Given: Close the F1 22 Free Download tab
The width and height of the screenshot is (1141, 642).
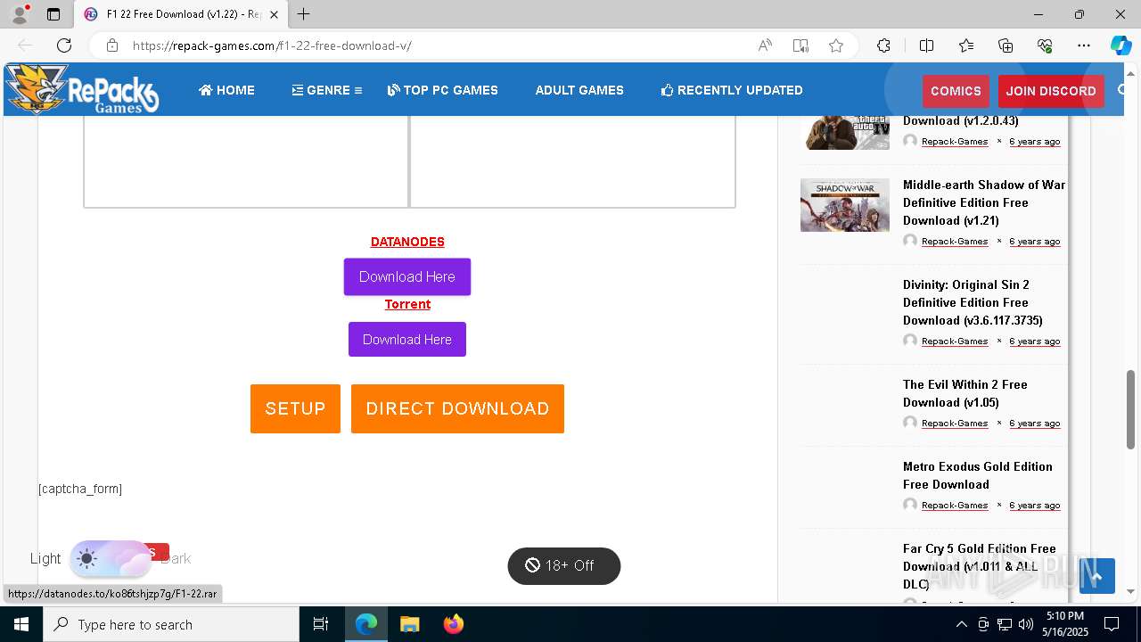Looking at the screenshot, I should [275, 14].
